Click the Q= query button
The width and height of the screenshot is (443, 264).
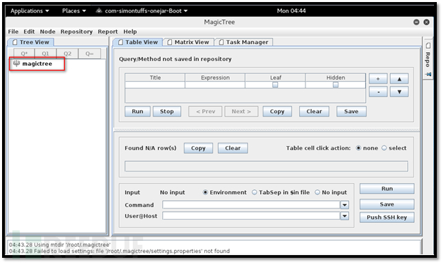coord(89,53)
